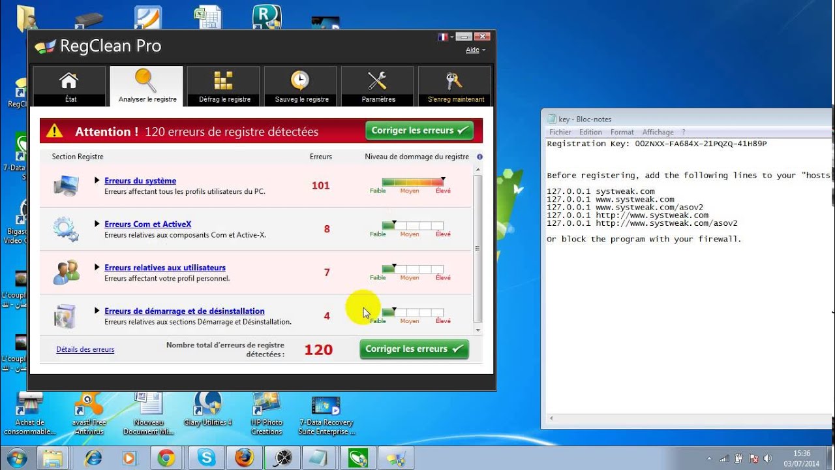Open Format menu in Bloc-notes
This screenshot has width=835, height=470.
tap(622, 132)
